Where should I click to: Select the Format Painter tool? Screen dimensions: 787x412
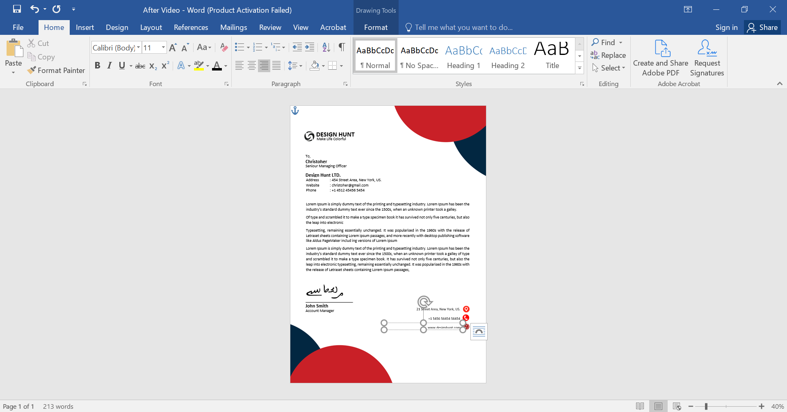56,70
